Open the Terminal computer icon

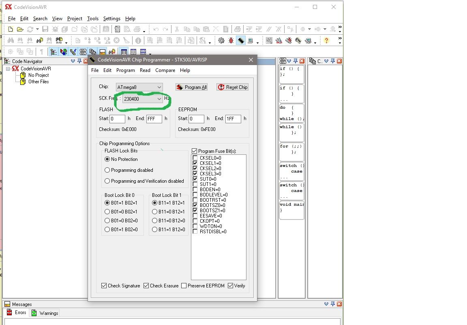pyautogui.click(x=250, y=40)
